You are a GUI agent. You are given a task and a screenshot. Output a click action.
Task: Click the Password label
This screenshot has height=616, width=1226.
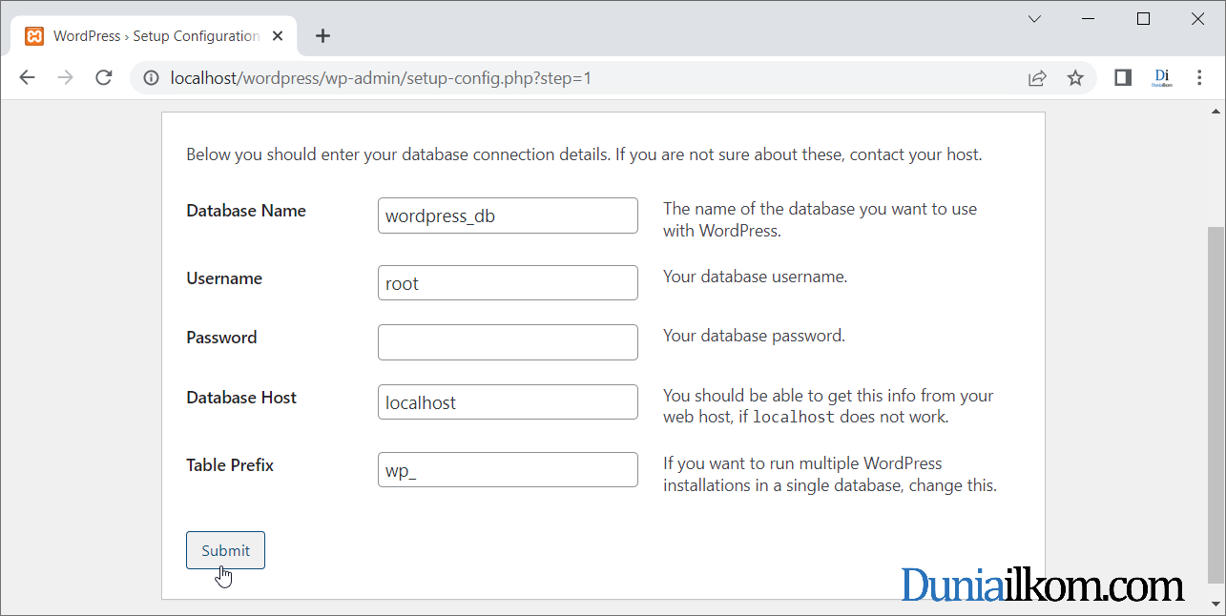pos(221,338)
